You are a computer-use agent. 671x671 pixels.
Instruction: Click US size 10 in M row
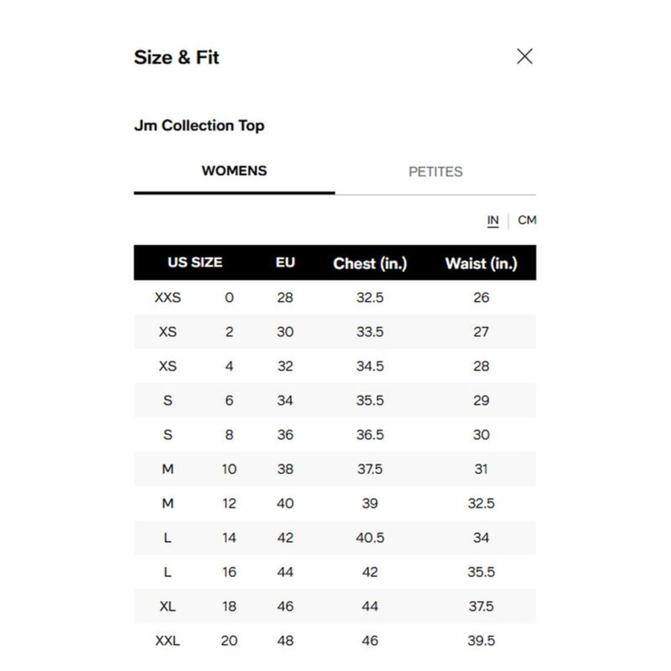[229, 469]
